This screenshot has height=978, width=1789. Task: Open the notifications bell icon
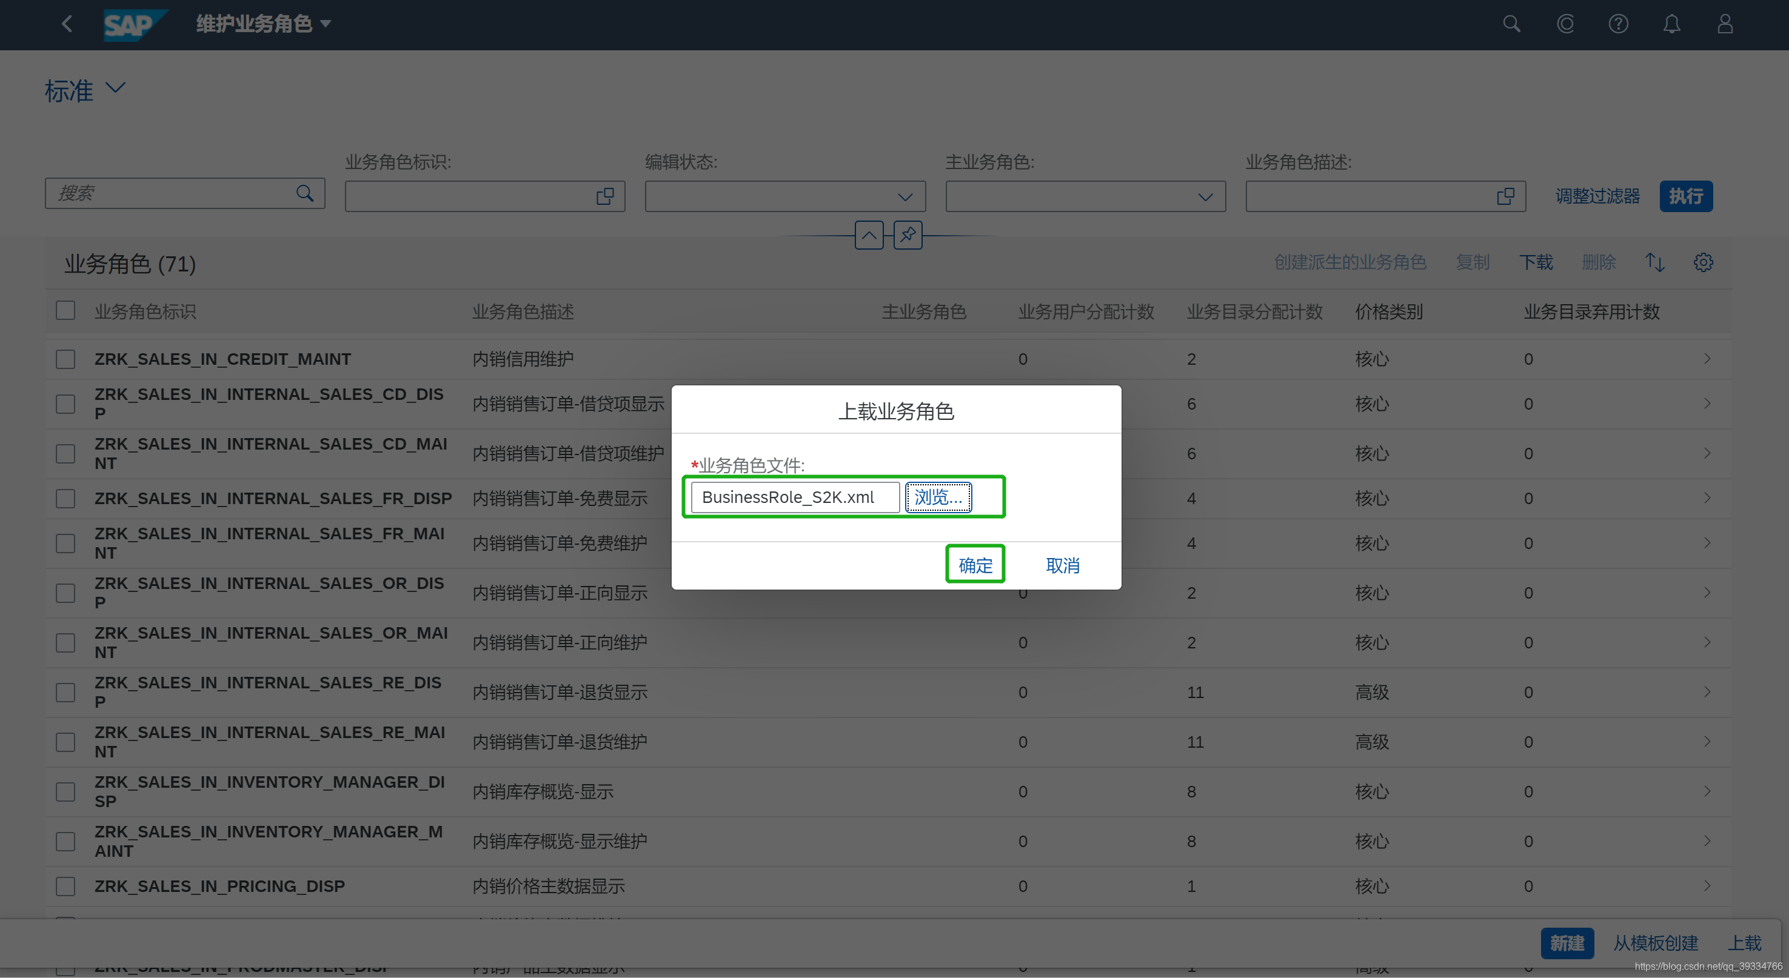pyautogui.click(x=1671, y=24)
